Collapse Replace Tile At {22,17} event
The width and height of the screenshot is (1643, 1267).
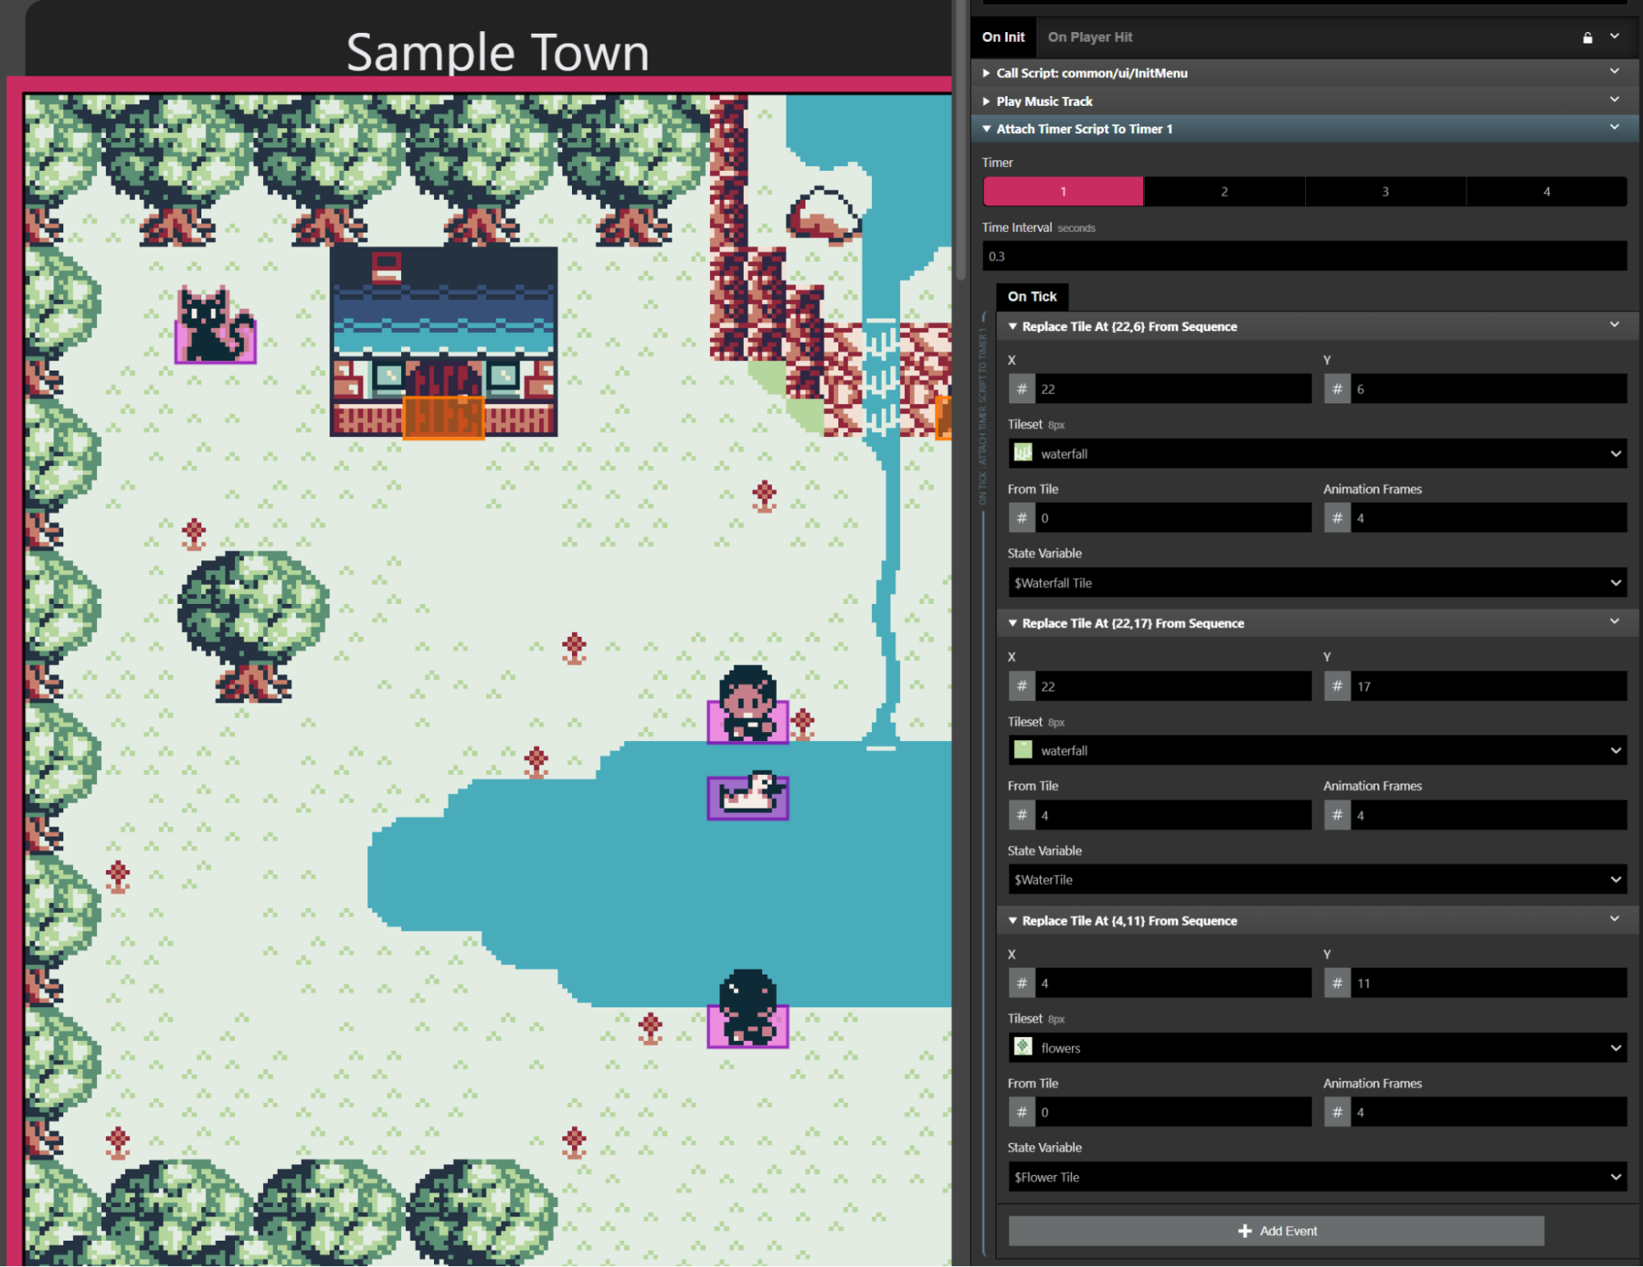1013,624
